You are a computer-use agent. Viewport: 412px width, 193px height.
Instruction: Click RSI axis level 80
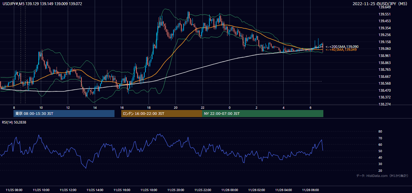click(380, 132)
